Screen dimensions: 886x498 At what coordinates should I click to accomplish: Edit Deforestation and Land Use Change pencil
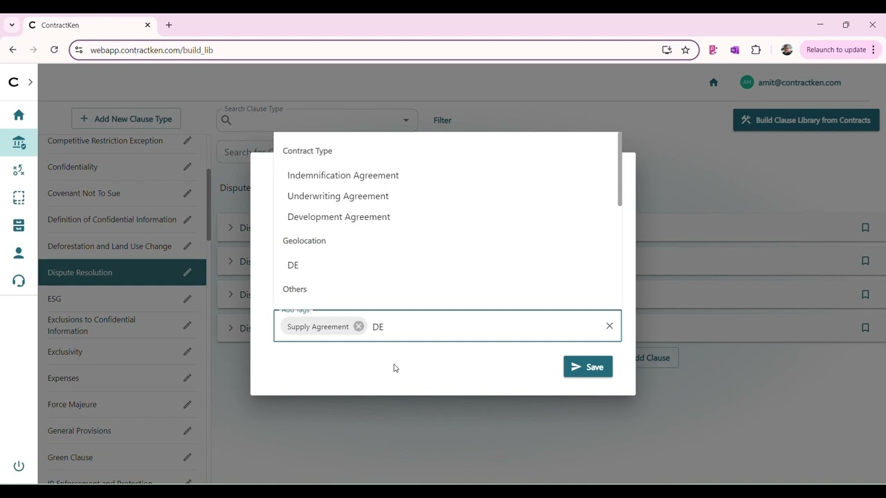click(187, 246)
